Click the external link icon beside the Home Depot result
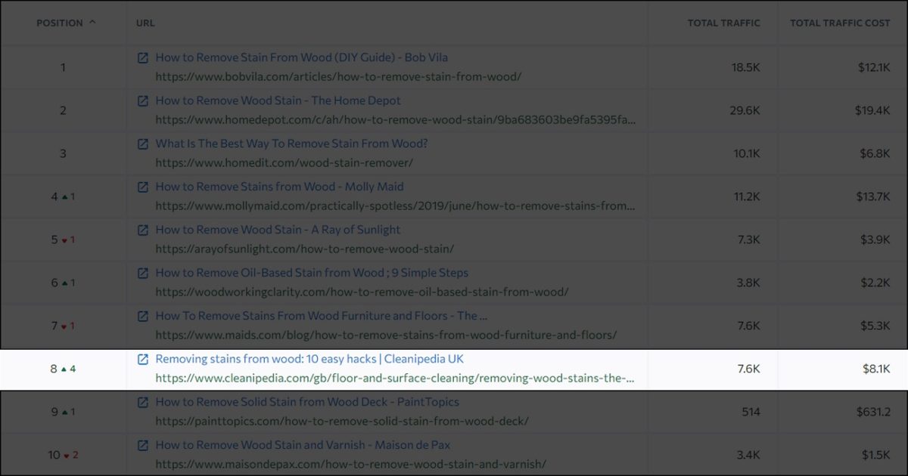The image size is (908, 476). 142,100
